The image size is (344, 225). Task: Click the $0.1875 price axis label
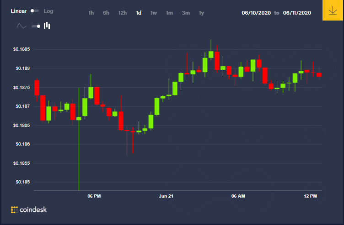pos(21,87)
